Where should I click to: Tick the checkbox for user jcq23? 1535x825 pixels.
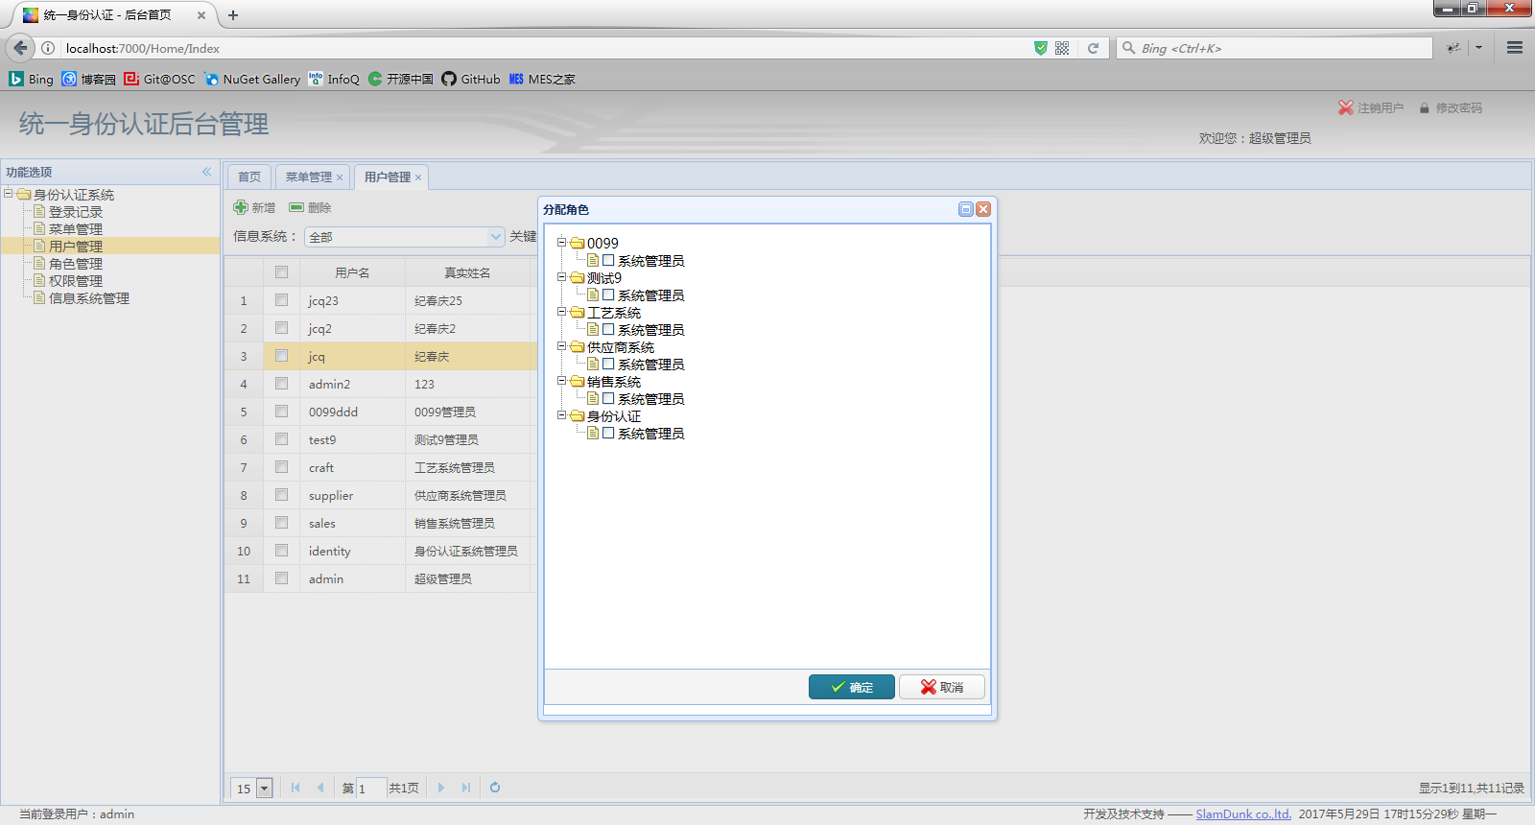281,300
